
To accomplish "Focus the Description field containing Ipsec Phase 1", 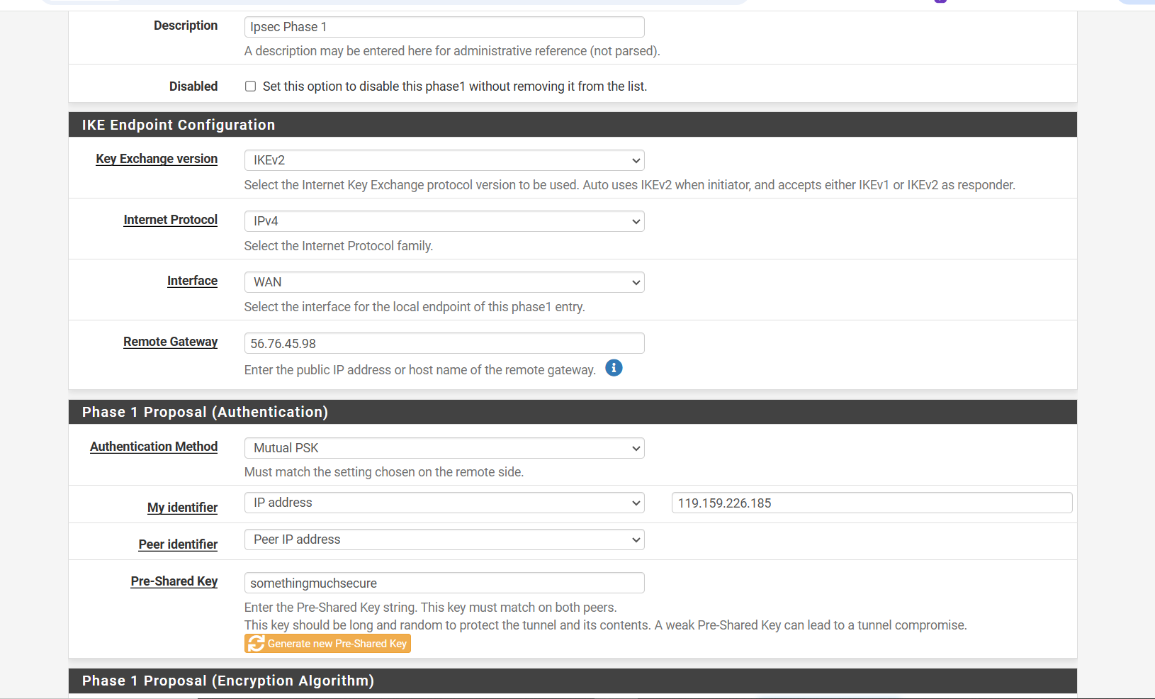I will (x=444, y=27).
